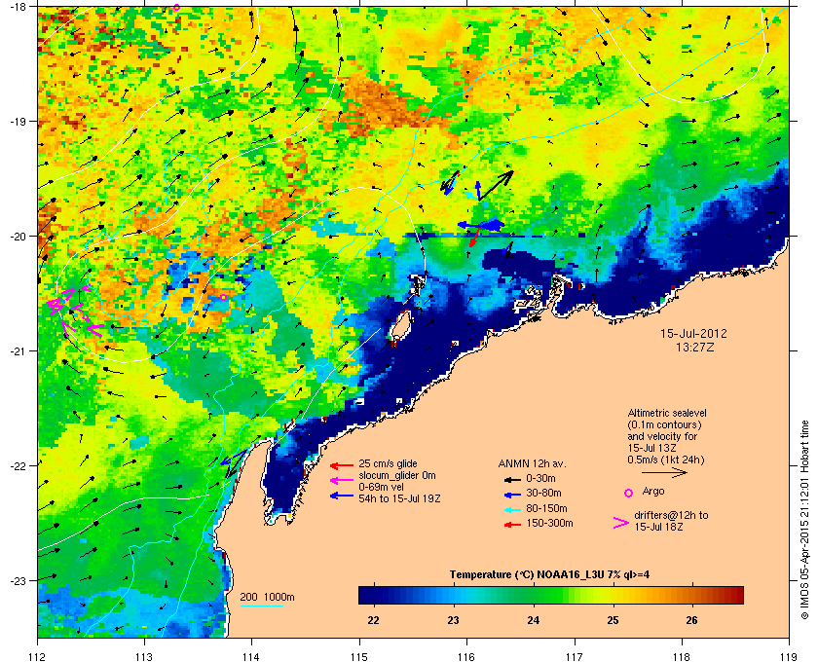
Task: Click the red 150-300m legend arrow
Action: 512,525
